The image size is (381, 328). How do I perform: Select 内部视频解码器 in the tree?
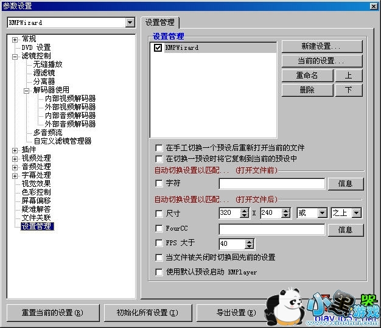point(70,99)
